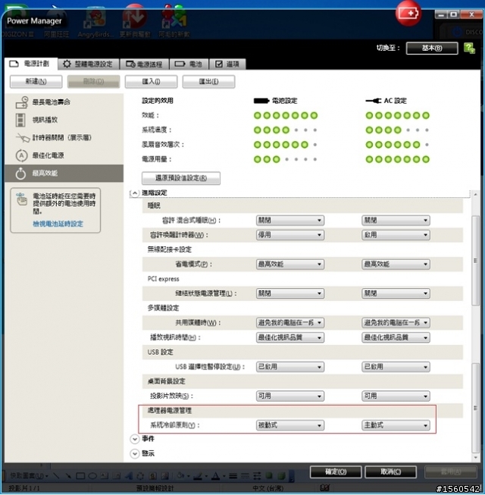485x495 pixels.
Task: Open AC dropdown for 容許喚醒計時器(W)
Action: (396, 235)
